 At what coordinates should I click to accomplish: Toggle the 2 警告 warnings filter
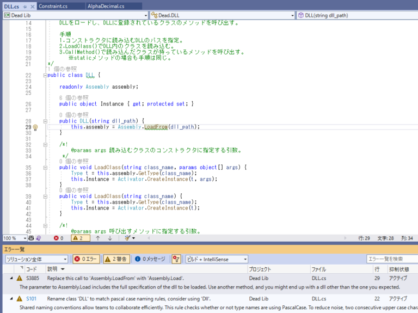116,259
